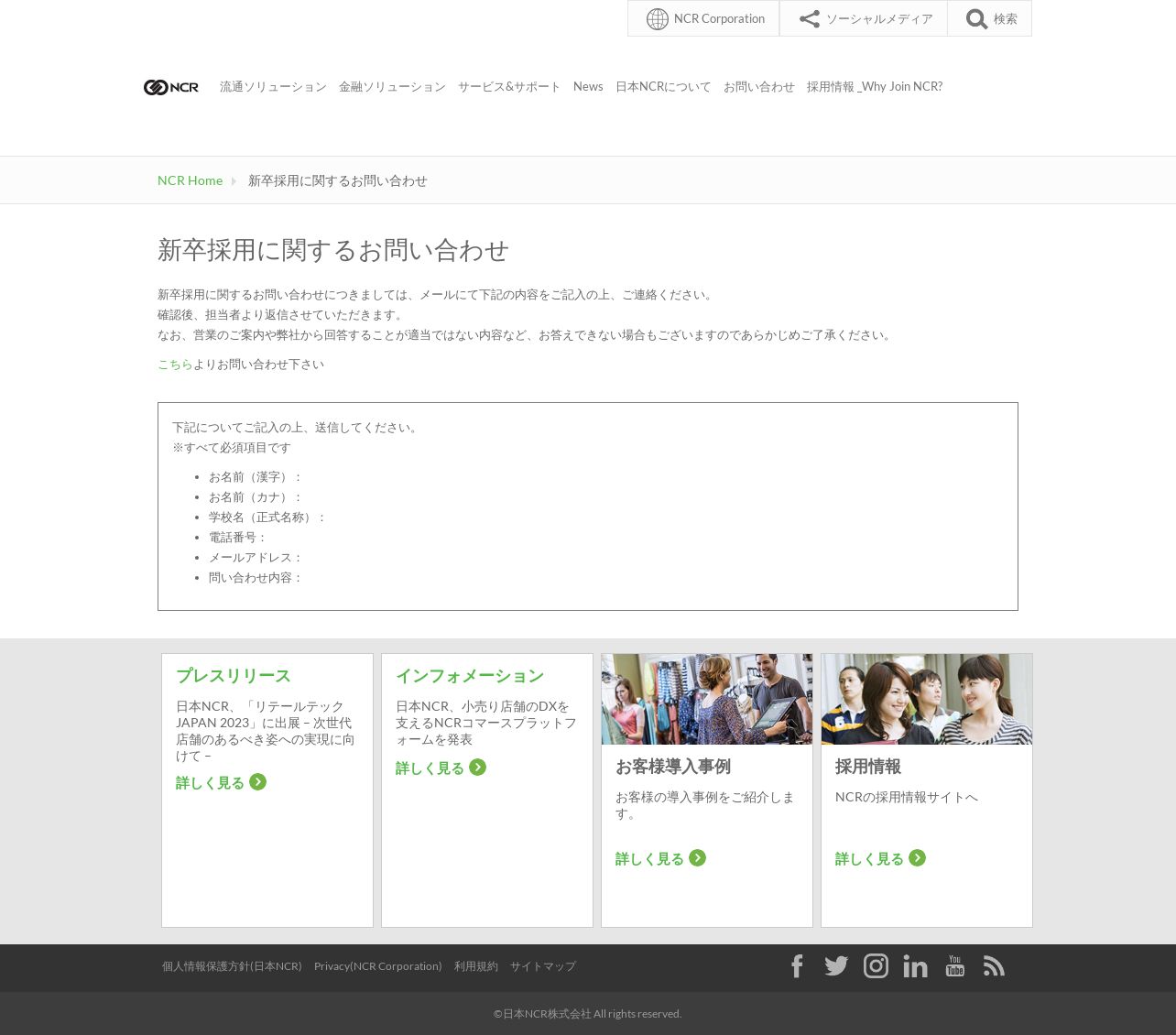The image size is (1176, 1035).
Task: Click the こちら contact link
Action: pyautogui.click(x=175, y=365)
